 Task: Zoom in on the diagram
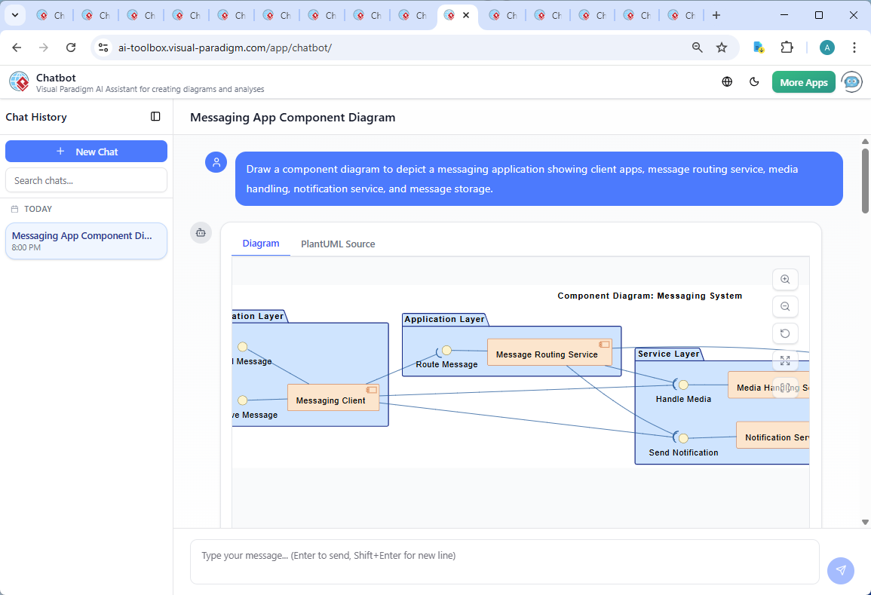pos(785,279)
